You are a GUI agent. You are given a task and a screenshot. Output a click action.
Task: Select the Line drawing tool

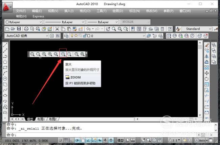point(5,45)
